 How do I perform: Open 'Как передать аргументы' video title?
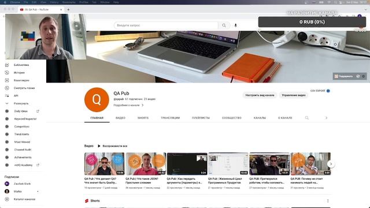pyautogui.click(x=184, y=181)
